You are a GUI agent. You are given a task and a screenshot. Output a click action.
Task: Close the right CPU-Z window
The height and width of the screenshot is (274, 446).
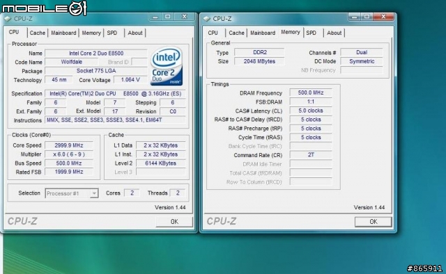click(383, 17)
